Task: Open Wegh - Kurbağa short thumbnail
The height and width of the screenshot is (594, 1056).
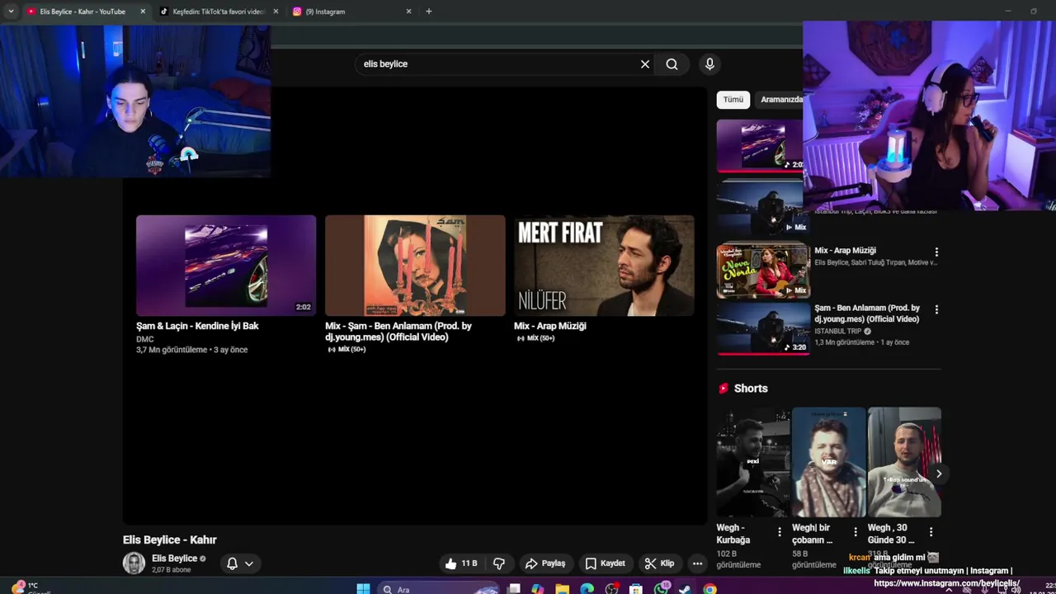Action: [x=752, y=462]
